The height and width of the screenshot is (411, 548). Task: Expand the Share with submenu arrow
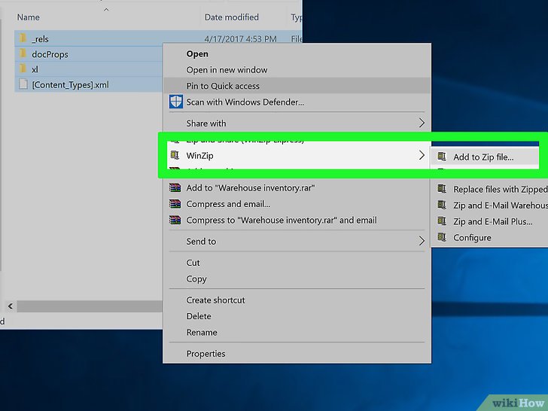[x=422, y=123]
